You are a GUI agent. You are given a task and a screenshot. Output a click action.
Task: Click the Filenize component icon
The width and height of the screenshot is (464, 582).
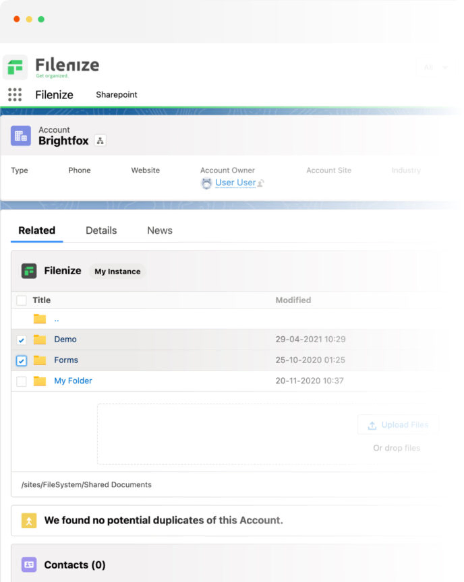[29, 271]
